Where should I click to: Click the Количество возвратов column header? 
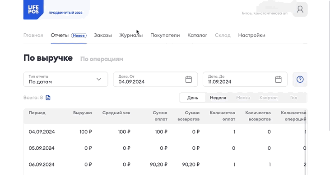pyautogui.click(x=258, y=116)
